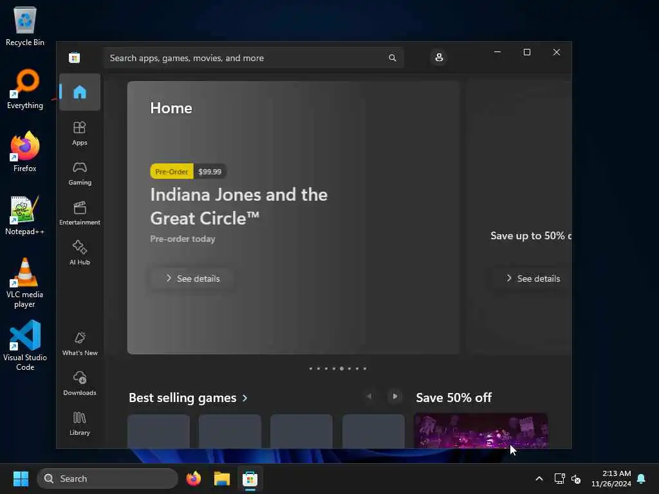Show What's New in the Store
The width and height of the screenshot is (659, 494).
coord(79,344)
